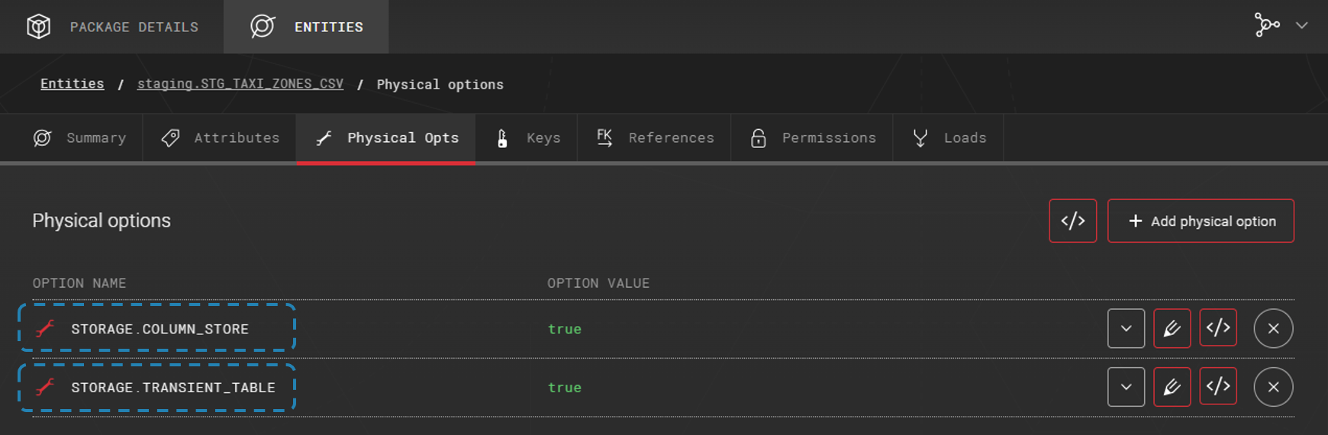Edit the STORAGE.TRANSIENT_TABLE option with pencil icon
1328x435 pixels.
[1172, 388]
